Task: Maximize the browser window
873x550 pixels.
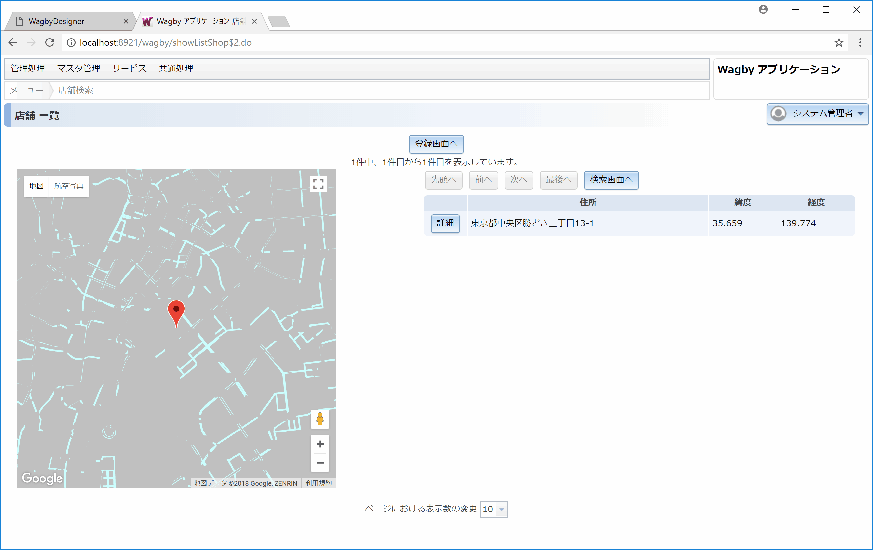Action: tap(826, 10)
